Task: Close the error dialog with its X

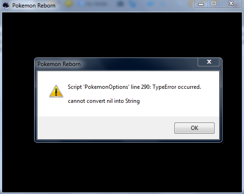Action: [209, 62]
